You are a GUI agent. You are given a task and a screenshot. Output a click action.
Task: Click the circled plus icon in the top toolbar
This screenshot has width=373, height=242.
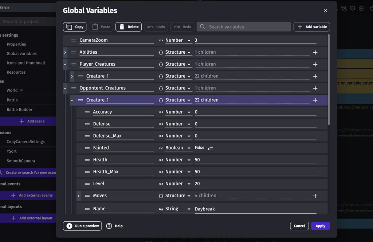click(361, 8)
